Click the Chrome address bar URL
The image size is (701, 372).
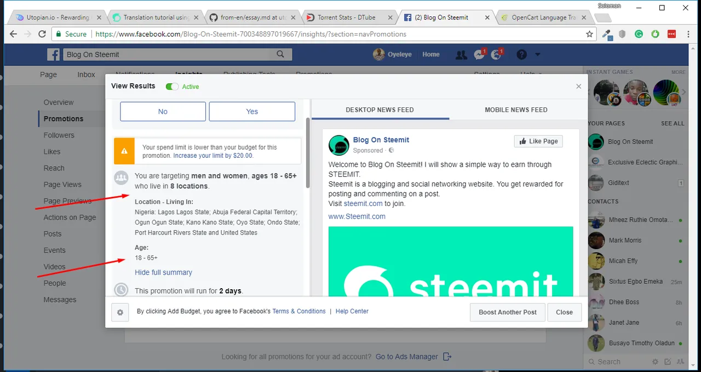pyautogui.click(x=251, y=34)
